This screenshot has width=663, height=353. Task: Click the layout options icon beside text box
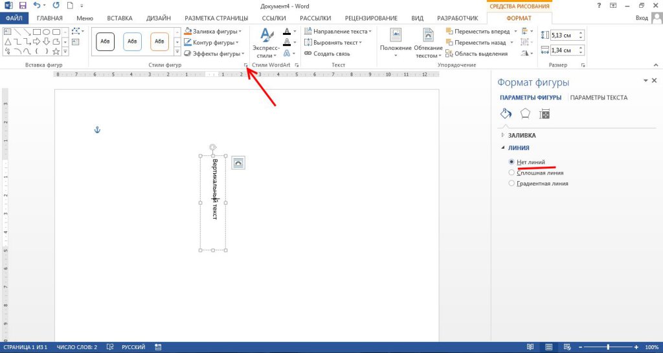pos(238,162)
